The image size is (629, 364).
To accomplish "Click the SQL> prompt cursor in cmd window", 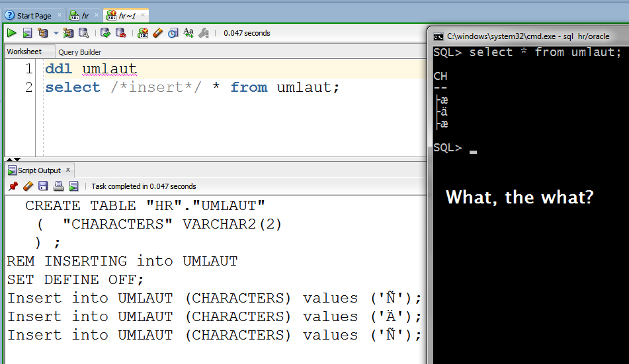I will (x=474, y=152).
